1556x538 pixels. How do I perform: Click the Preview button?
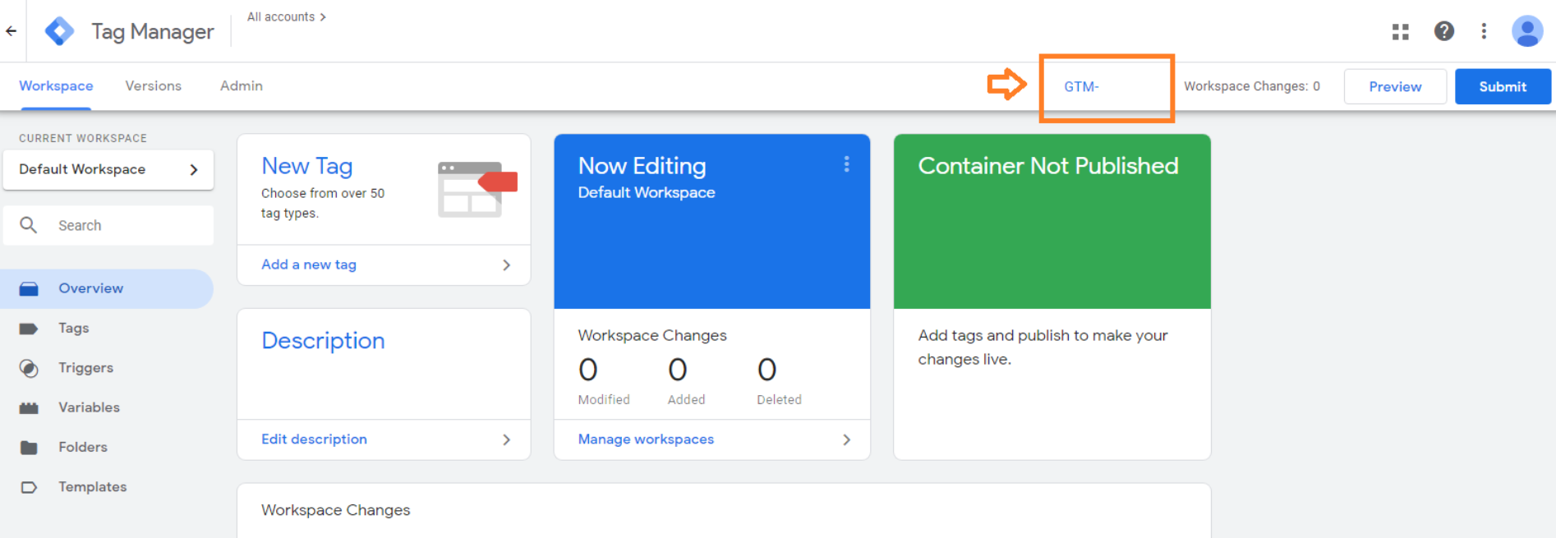(x=1395, y=86)
